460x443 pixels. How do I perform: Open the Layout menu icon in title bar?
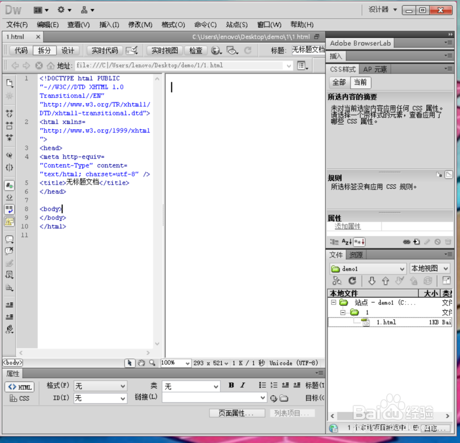click(x=41, y=10)
